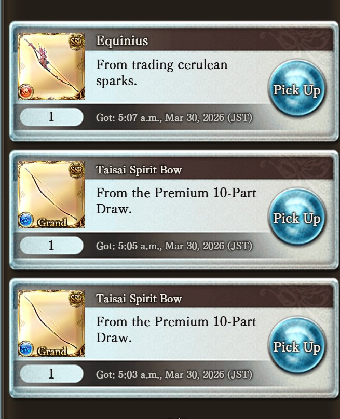
Task: Click the "Got: 5:07 a.m." timestamp
Action: [174, 117]
